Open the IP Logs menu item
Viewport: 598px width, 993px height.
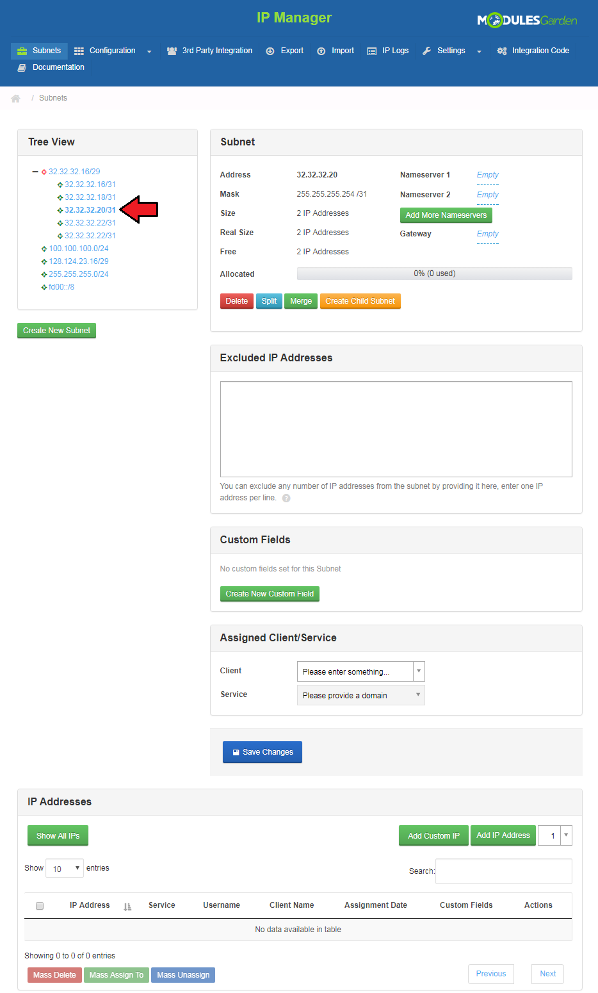point(388,51)
